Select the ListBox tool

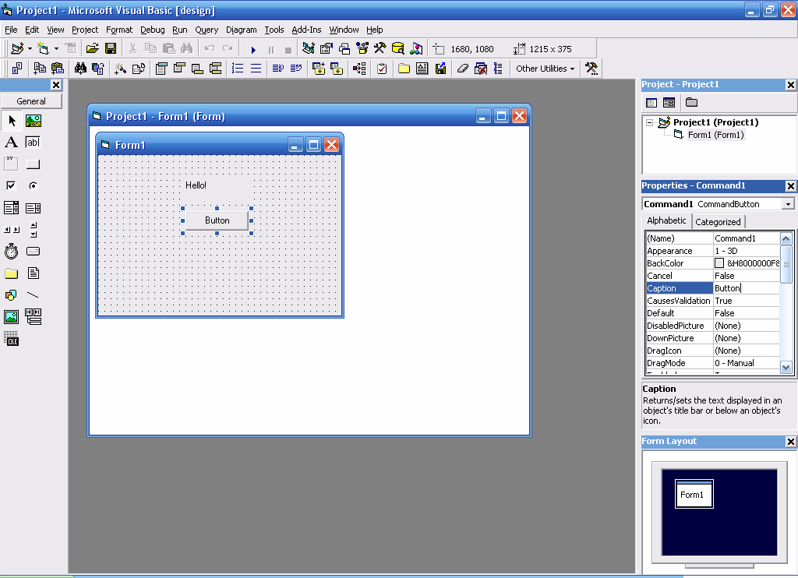(x=33, y=207)
